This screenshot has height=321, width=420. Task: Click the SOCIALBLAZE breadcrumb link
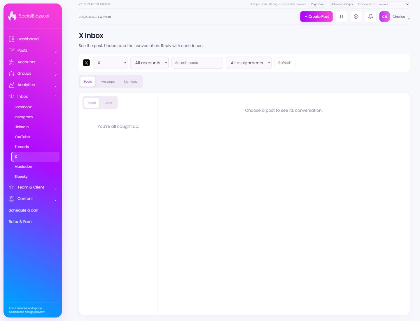coord(88,17)
